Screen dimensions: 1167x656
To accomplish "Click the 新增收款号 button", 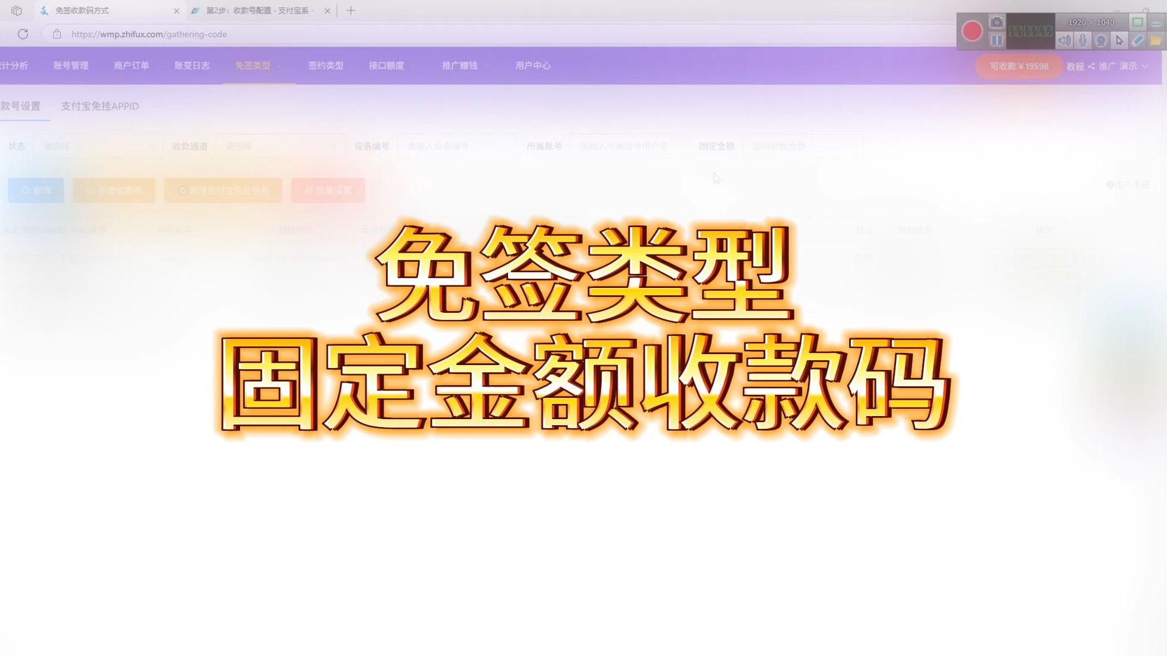I will (114, 190).
